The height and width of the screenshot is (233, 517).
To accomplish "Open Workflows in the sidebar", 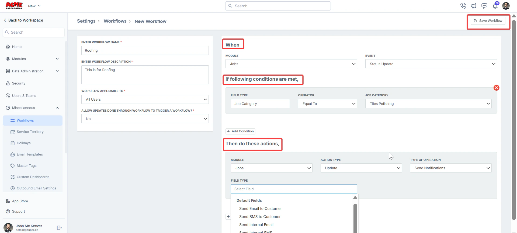I will (33, 121).
